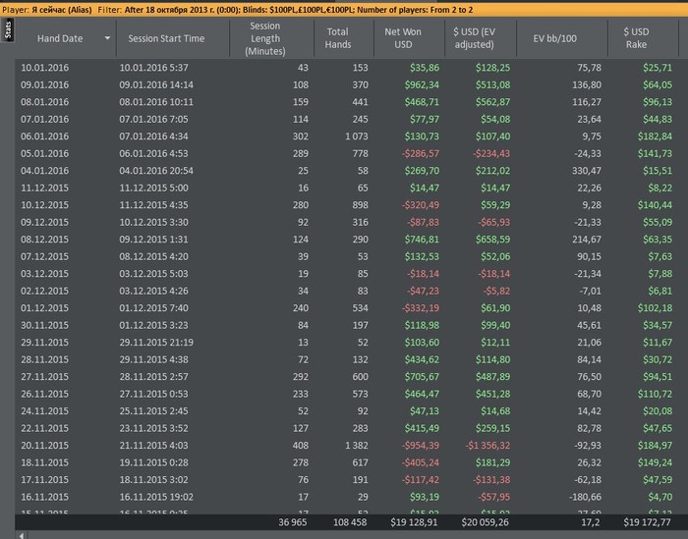Select hand date 24.11.2015 cell
The image size is (688, 539).
click(45, 411)
